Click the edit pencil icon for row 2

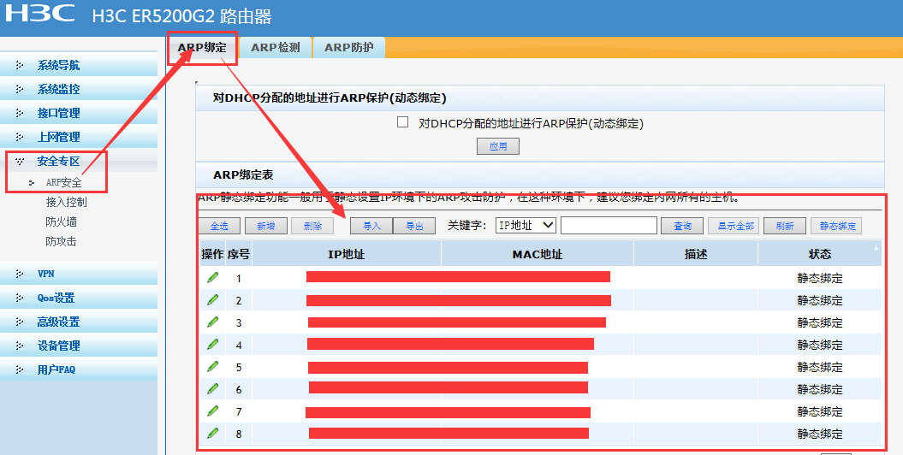[x=212, y=299]
